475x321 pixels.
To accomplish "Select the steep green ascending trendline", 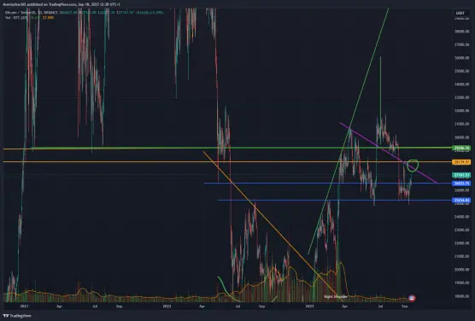I will (x=348, y=131).
